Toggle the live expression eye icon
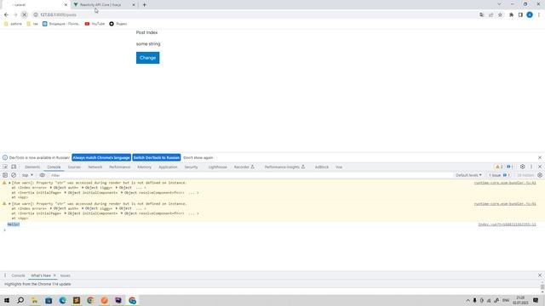The height and width of the screenshot is (306, 545). 43,175
